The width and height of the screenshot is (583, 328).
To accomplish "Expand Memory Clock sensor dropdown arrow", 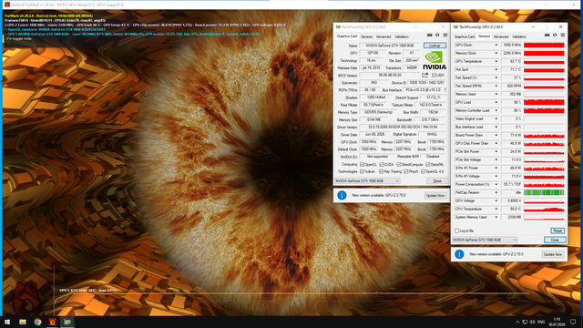I will click(496, 53).
